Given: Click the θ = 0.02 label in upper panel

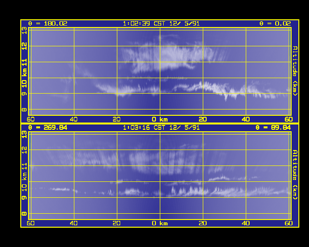Looking at the screenshot, I should 275,24.
